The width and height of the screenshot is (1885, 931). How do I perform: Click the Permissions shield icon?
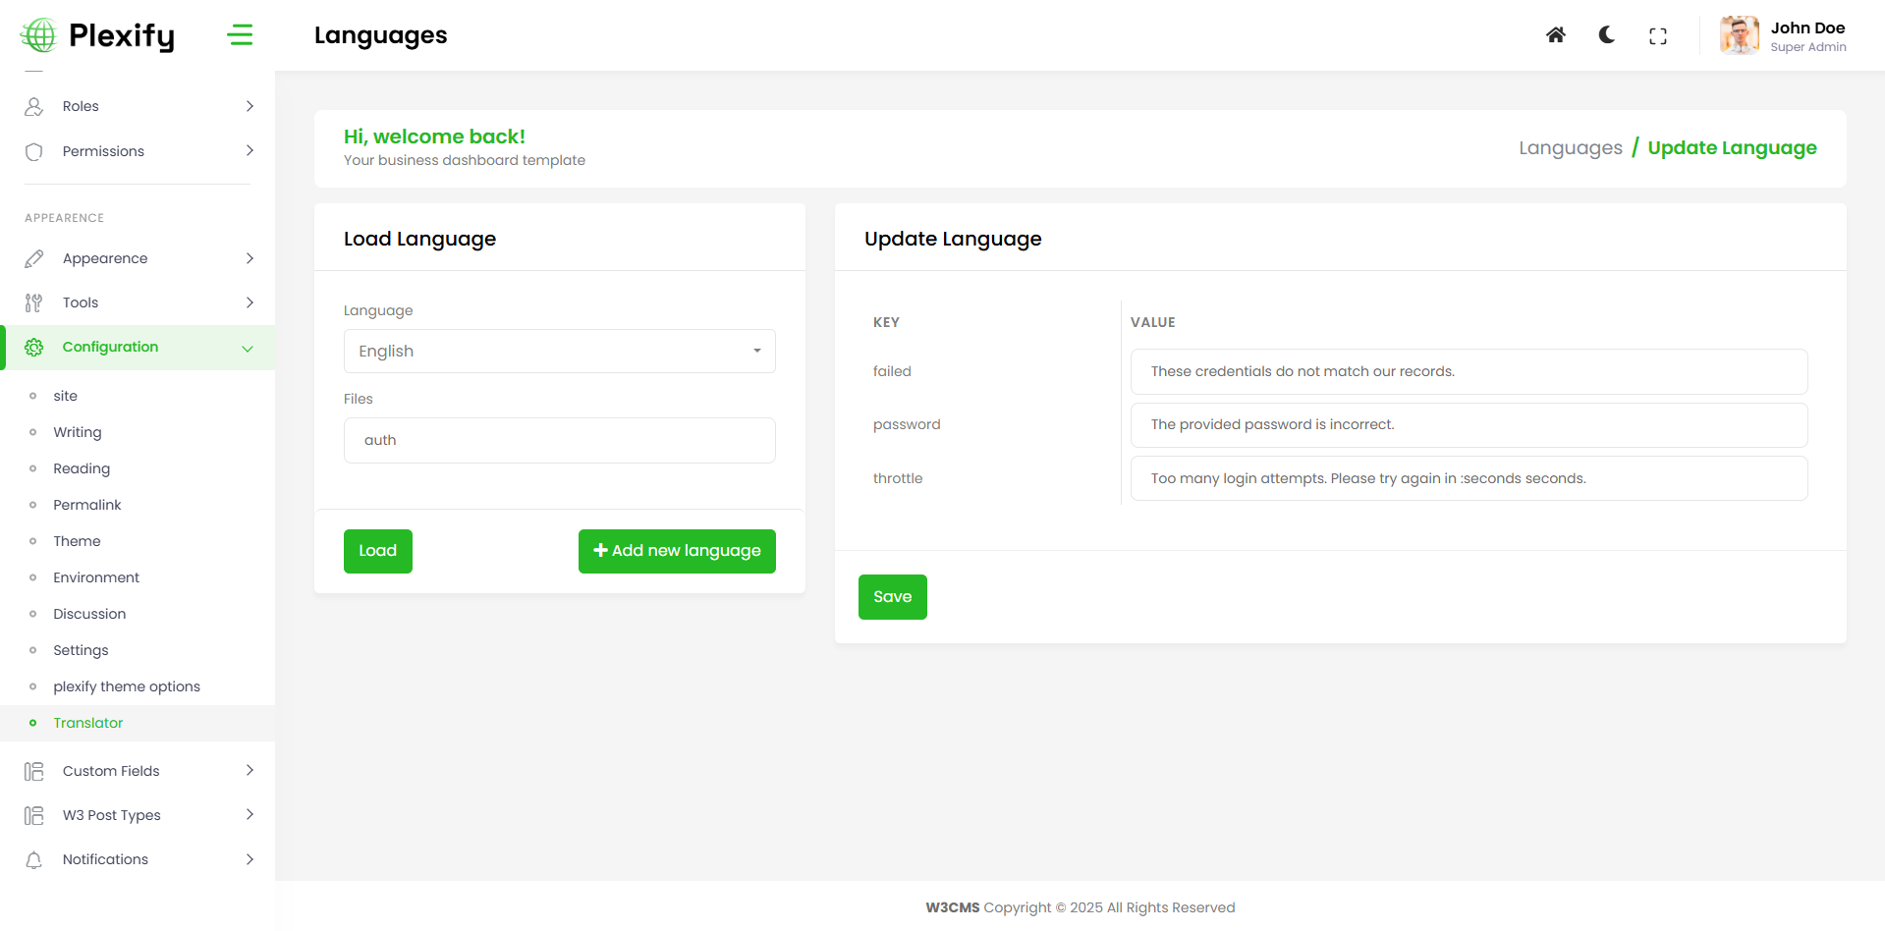[34, 151]
